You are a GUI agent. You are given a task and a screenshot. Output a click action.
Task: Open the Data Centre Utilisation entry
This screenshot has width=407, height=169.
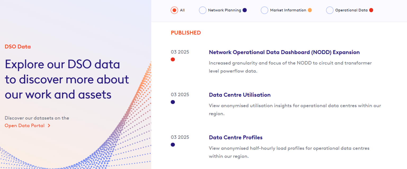(x=240, y=95)
